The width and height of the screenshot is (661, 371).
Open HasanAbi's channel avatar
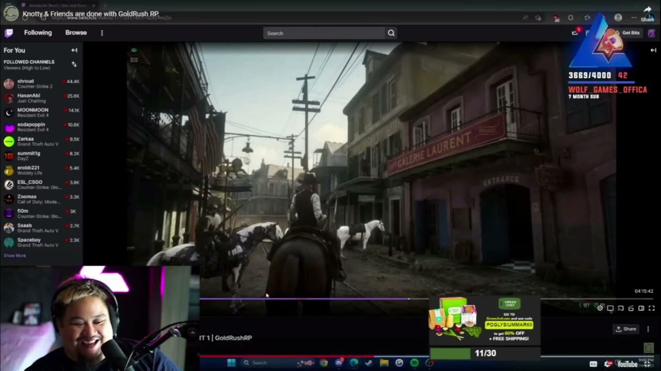(x=9, y=98)
